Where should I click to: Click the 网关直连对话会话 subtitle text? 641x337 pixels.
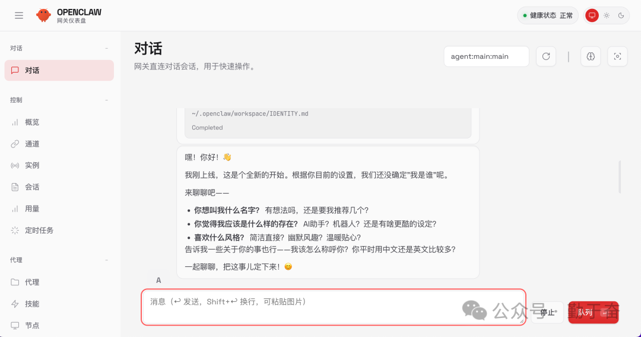coord(195,67)
